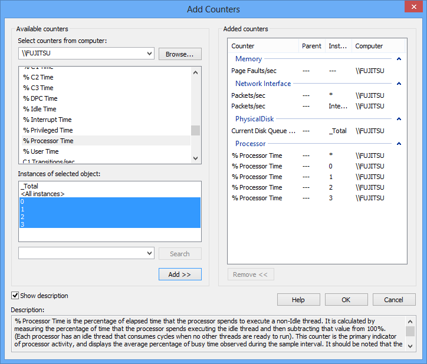The height and width of the screenshot is (364, 427).
Task: Open the instance search dropdown
Action: click(149, 253)
